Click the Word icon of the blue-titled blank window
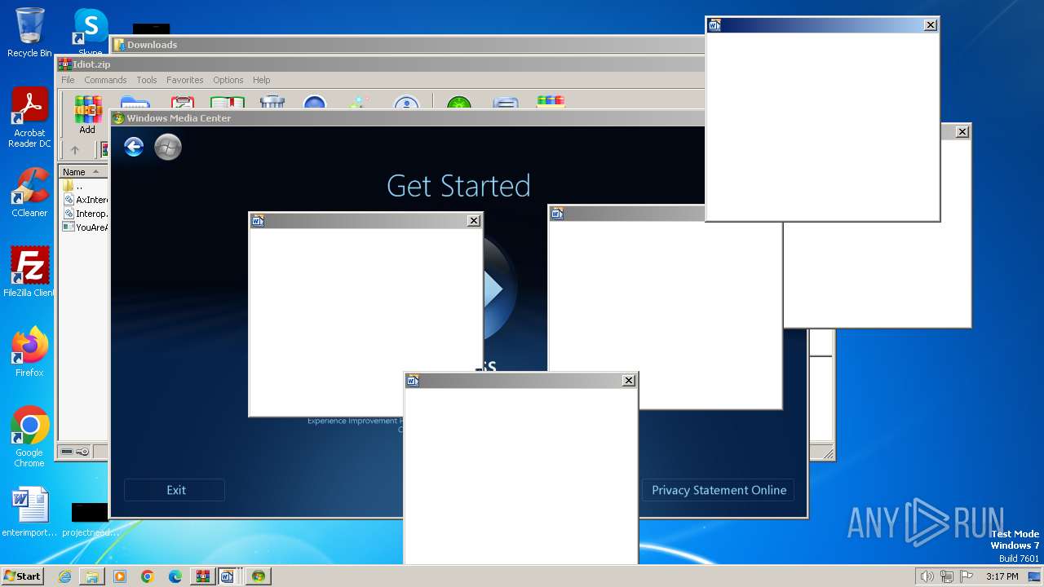Image resolution: width=1044 pixels, height=587 pixels. [x=714, y=25]
